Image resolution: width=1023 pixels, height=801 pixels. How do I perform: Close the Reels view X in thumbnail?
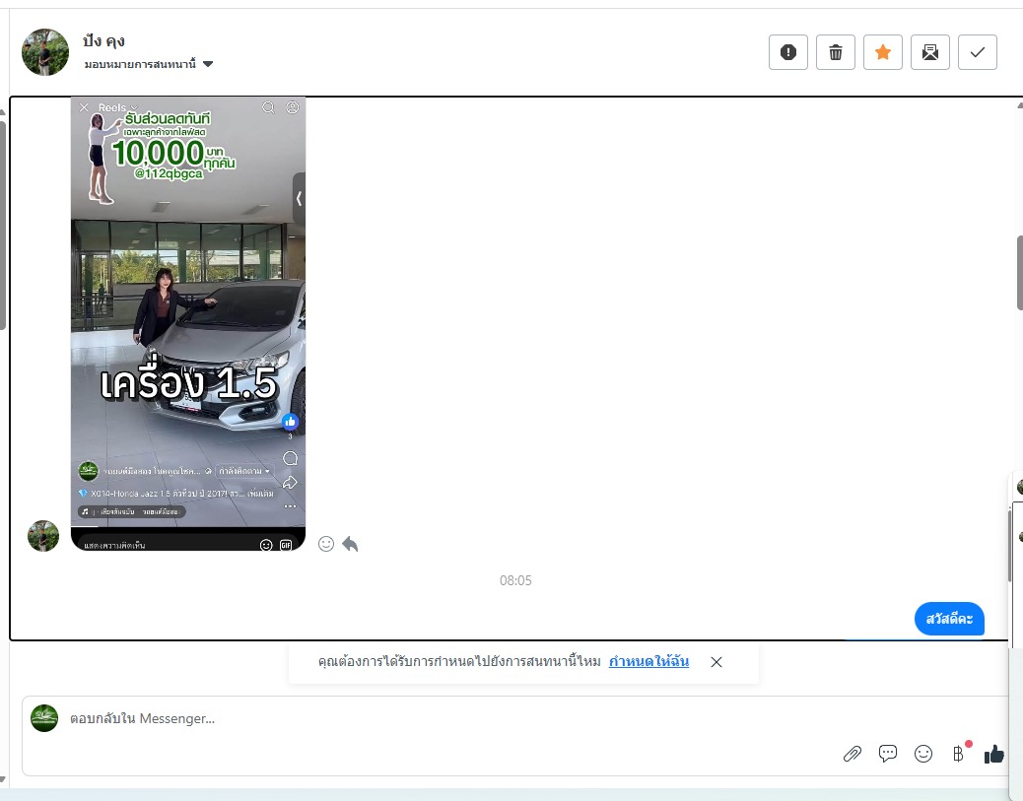[x=84, y=107]
